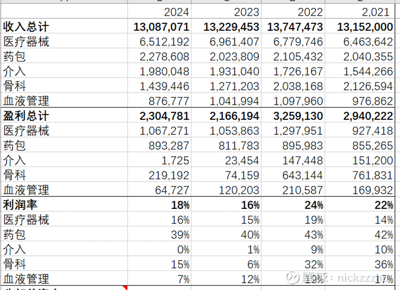Select the 收入总计 row label
The image size is (400, 290).
point(64,27)
